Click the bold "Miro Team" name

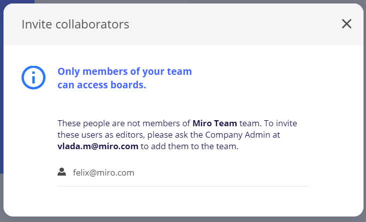pos(214,123)
